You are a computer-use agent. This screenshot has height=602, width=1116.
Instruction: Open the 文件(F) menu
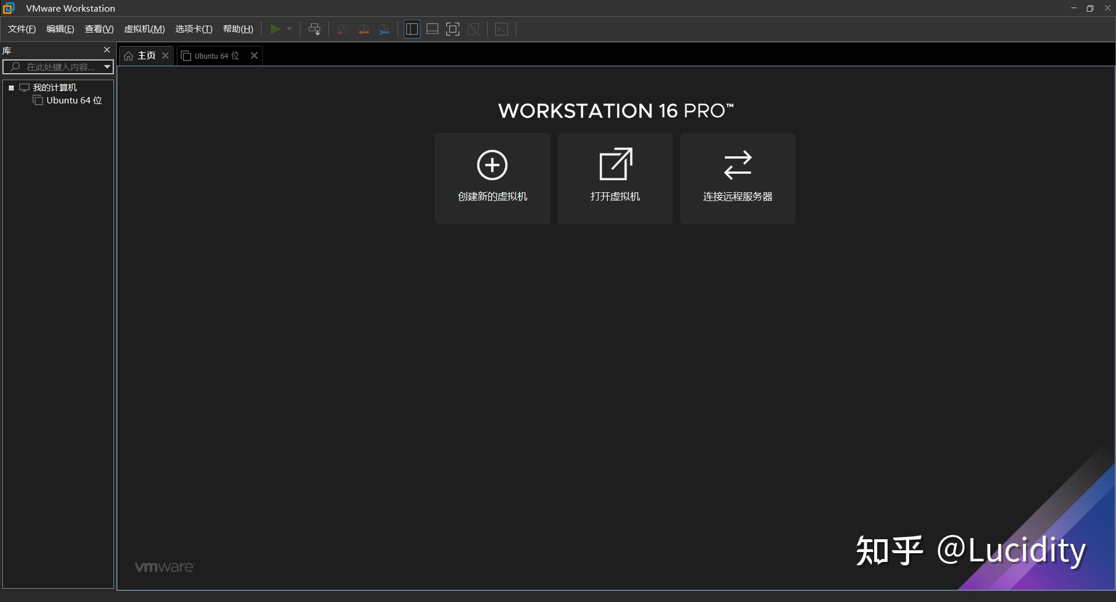coord(22,29)
